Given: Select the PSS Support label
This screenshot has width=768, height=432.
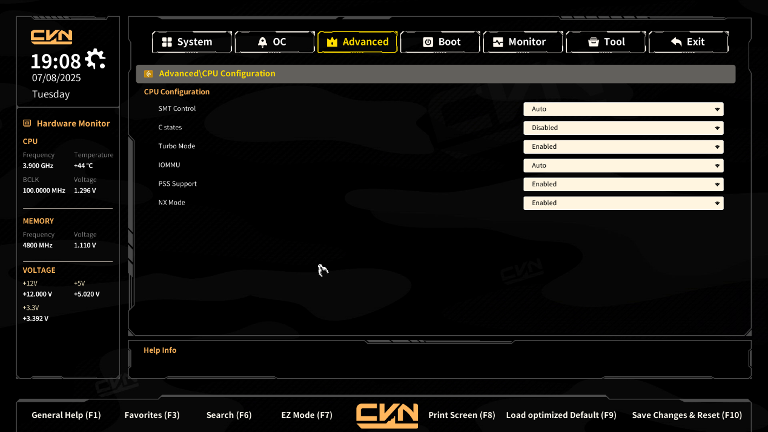Looking at the screenshot, I should (177, 184).
